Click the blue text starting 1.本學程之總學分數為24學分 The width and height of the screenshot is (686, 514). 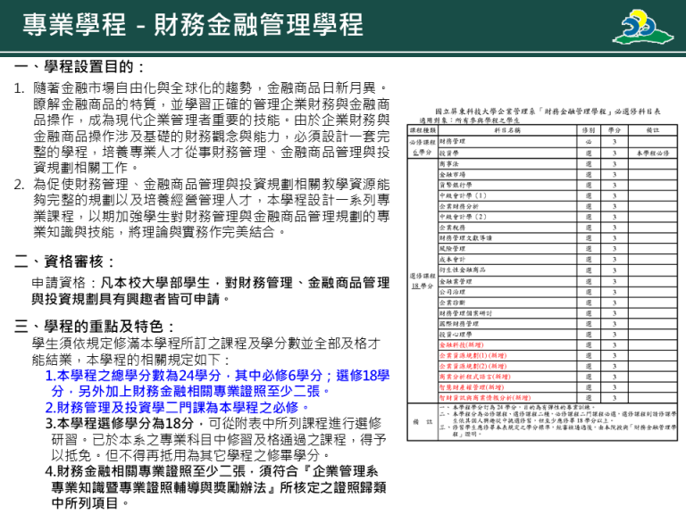216,376
